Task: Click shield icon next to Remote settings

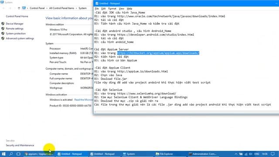Action: point(3,28)
